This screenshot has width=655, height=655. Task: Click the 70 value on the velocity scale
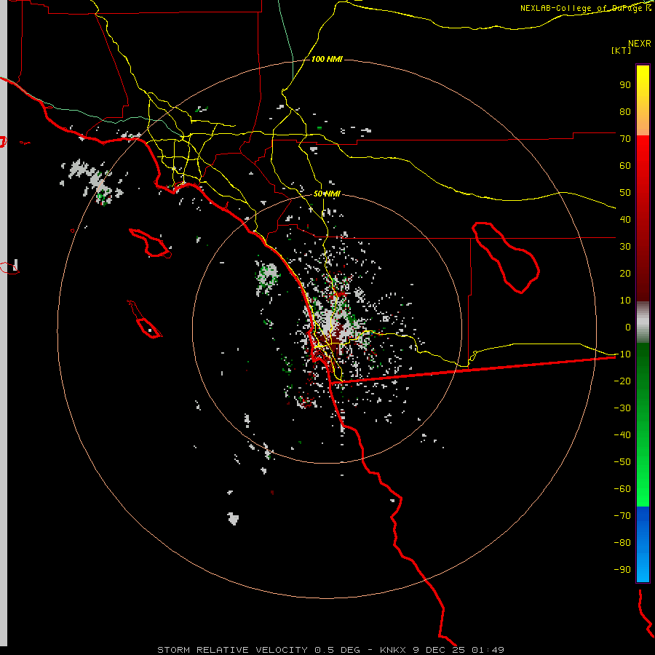click(625, 139)
